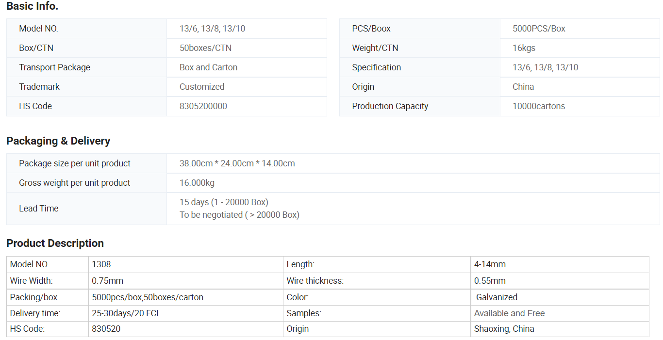Select the HS Code value 8305200000
Viewport: 663px width, 340px height.
pyautogui.click(x=203, y=106)
